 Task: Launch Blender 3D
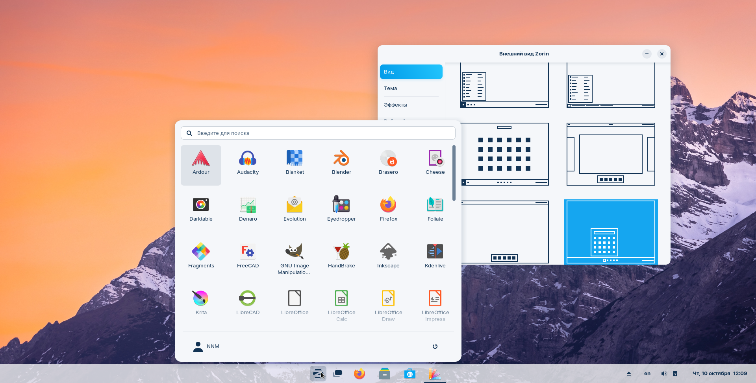tap(341, 165)
